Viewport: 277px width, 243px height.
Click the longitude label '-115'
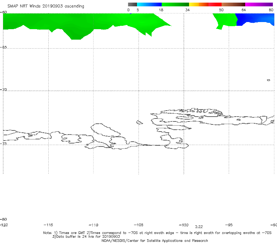click(x=48, y=225)
